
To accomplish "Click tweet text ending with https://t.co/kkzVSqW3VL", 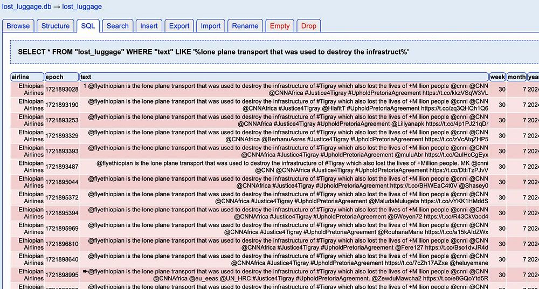I will click(x=284, y=90).
